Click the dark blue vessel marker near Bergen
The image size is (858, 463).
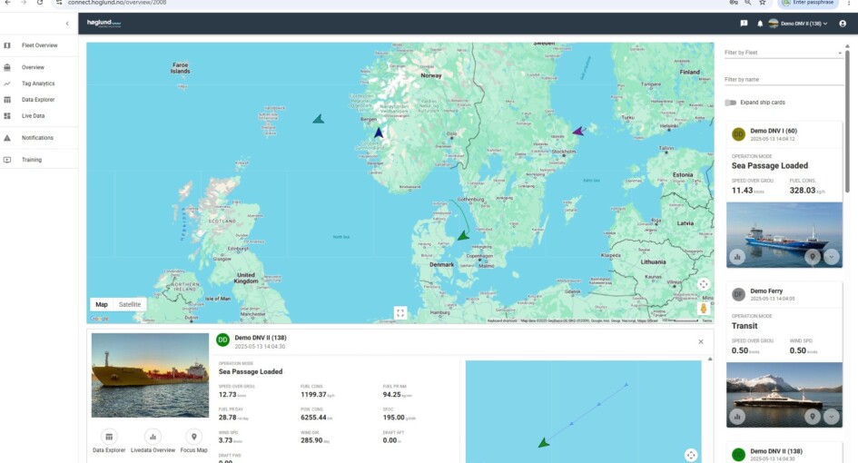[x=378, y=133]
